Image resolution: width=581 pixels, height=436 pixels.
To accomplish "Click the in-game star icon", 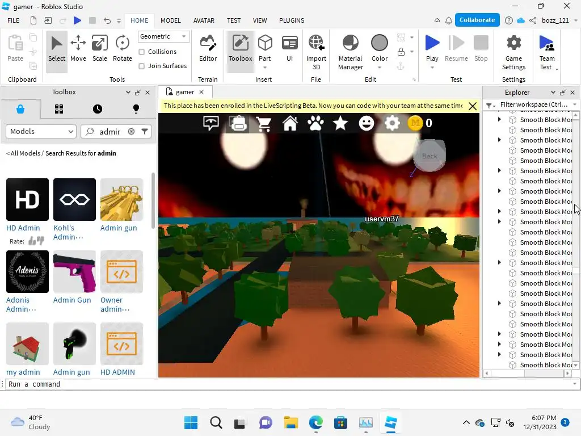I will pos(340,123).
